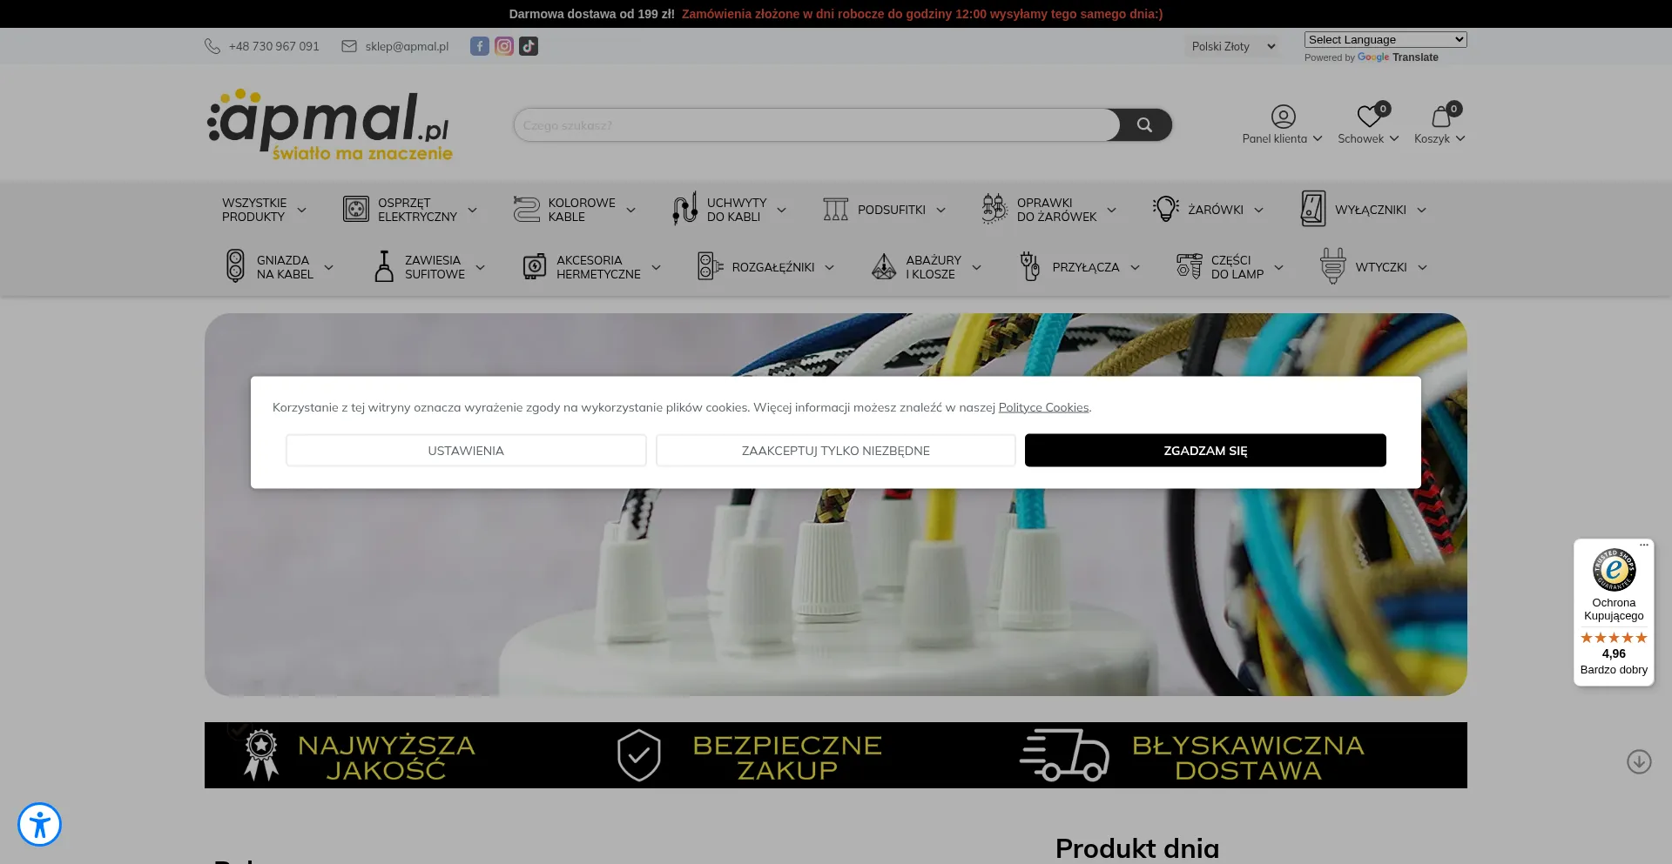Click the coloured cables coil icon
1672x864 pixels.
(527, 209)
